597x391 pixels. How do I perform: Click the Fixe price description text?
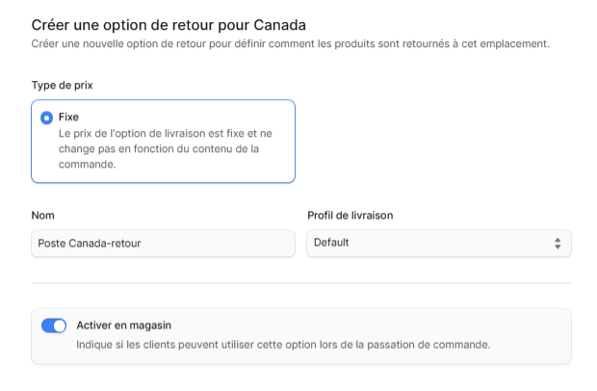pos(164,149)
